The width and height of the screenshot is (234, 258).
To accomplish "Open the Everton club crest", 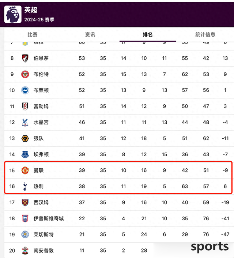I will click(x=25, y=154).
